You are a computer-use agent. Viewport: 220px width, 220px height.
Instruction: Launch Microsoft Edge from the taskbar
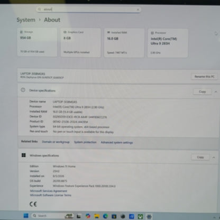coord(105,216)
